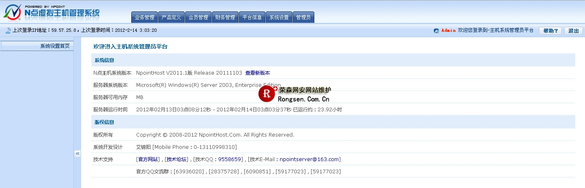Click the tech QQ number 9558659
Screen dimensions: 585x188
(230, 159)
